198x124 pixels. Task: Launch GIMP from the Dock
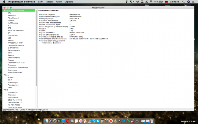[x=120, y=121]
